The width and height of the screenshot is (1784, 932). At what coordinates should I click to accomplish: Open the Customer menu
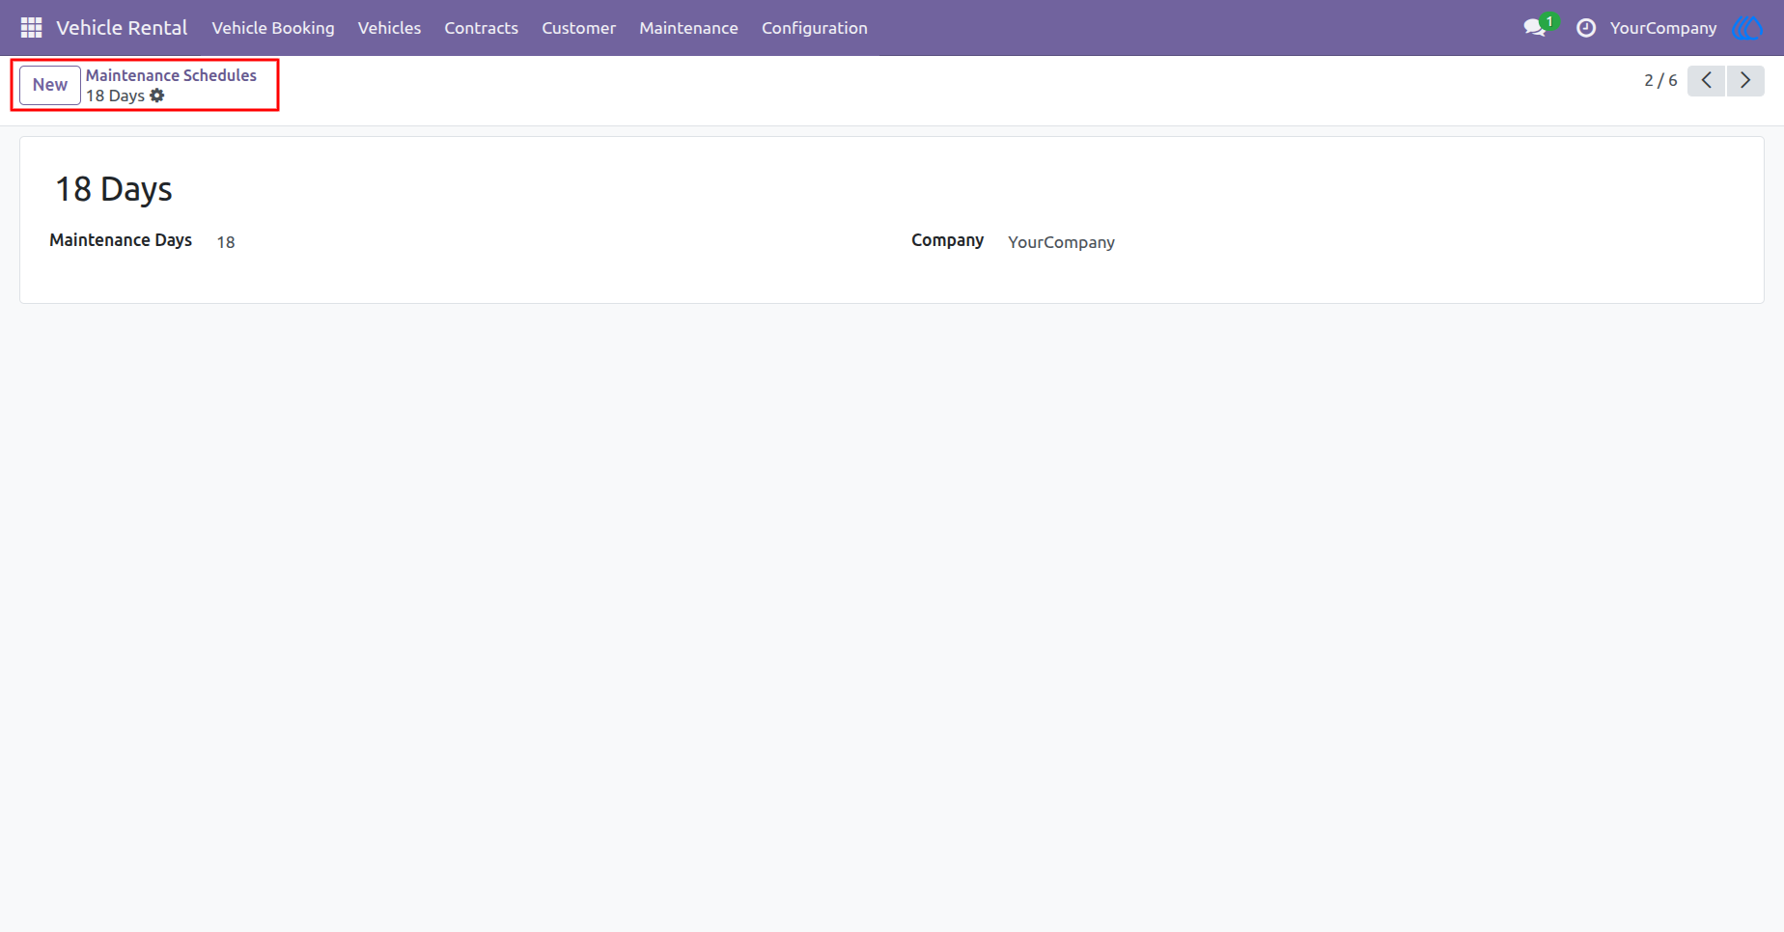click(x=578, y=28)
